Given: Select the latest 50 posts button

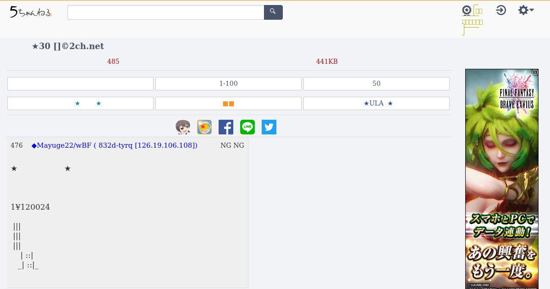Looking at the screenshot, I should [376, 83].
